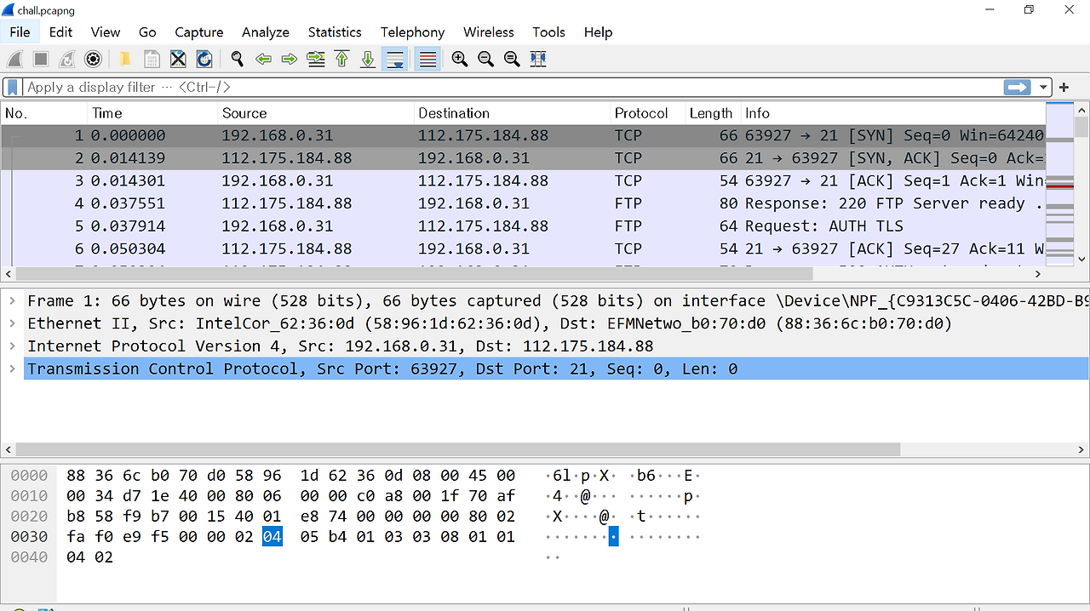Sort packets by the Time column

(x=152, y=113)
